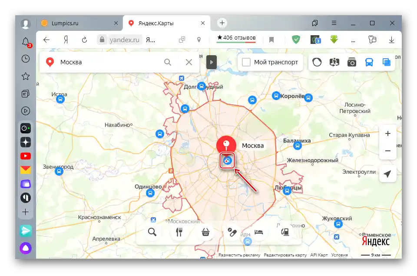Click the yandex.ru address field
The image size is (417, 276).
tap(125, 40)
